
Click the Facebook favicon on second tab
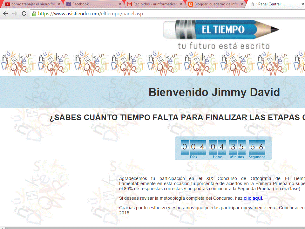[x=69, y=4]
